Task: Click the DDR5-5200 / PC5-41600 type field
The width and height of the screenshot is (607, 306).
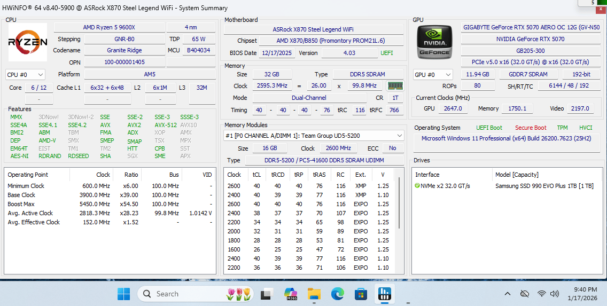Action: 324,161
